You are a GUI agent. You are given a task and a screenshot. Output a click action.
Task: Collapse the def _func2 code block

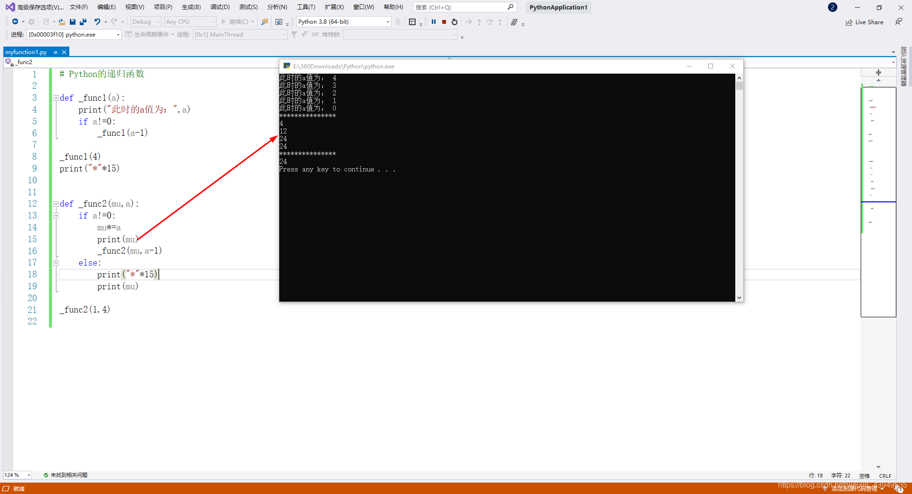pyautogui.click(x=56, y=204)
